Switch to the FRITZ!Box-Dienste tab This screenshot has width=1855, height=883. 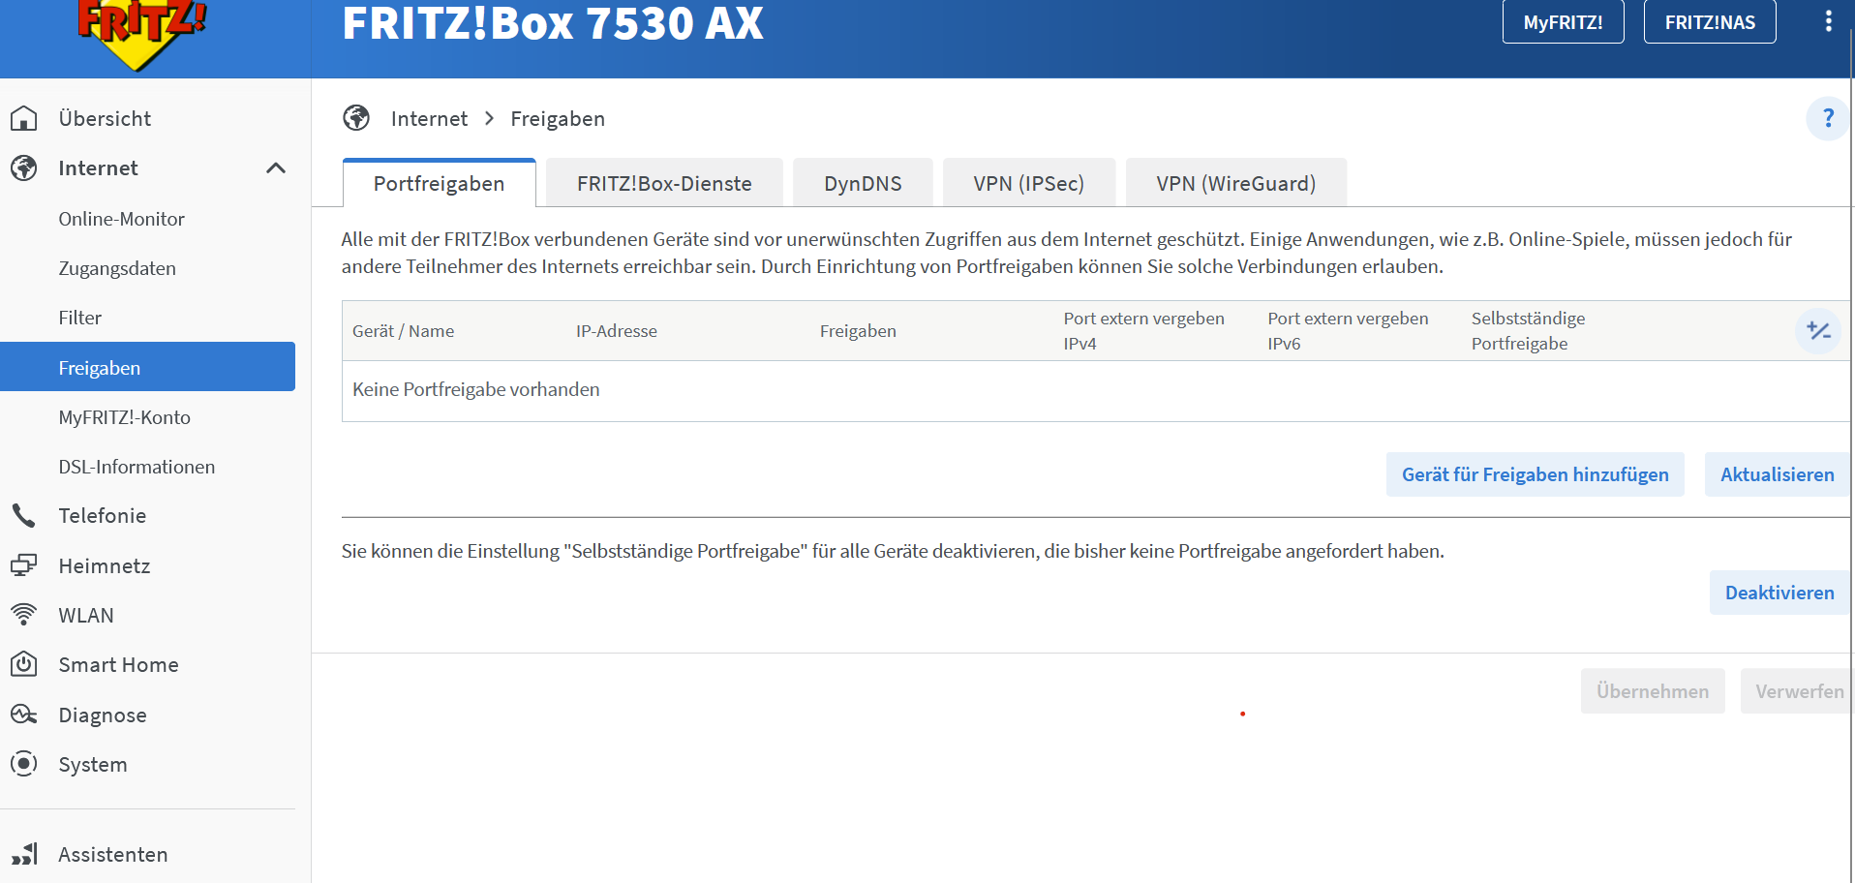(x=664, y=183)
